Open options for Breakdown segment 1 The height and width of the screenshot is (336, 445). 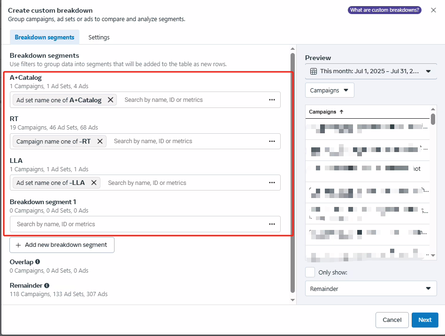(x=272, y=224)
